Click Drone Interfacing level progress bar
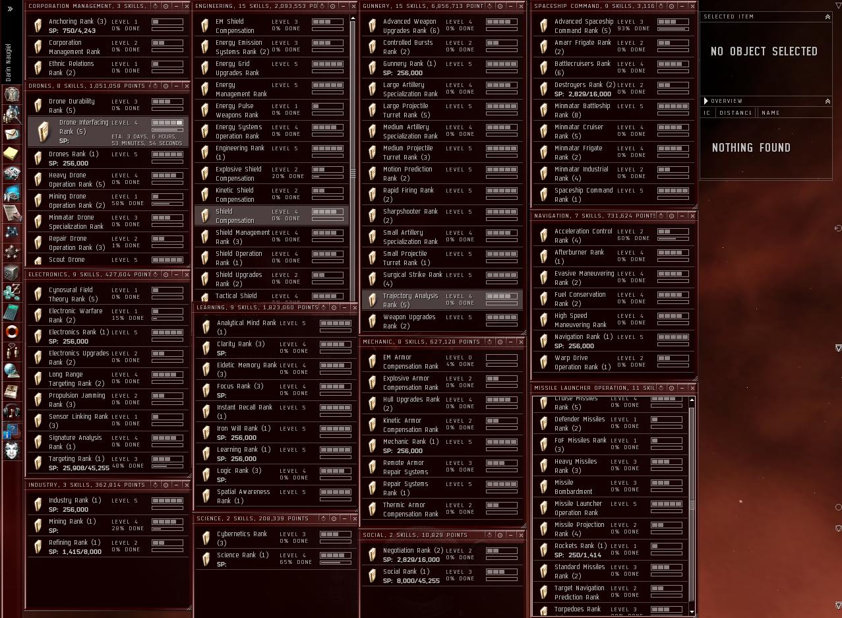This screenshot has height=618, width=842. [167, 123]
